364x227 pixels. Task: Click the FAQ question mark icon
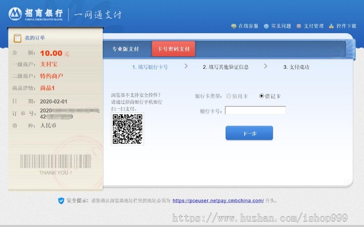click(x=266, y=26)
